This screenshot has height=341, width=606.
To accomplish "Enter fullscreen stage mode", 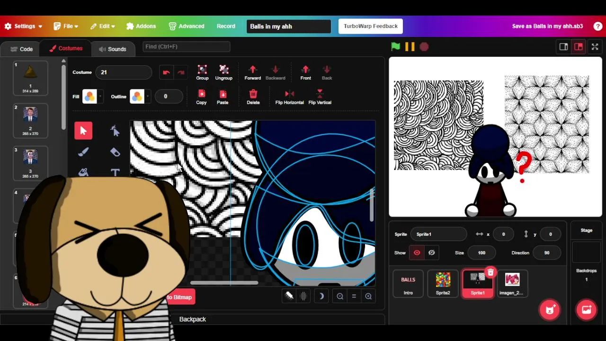I will click(x=595, y=47).
